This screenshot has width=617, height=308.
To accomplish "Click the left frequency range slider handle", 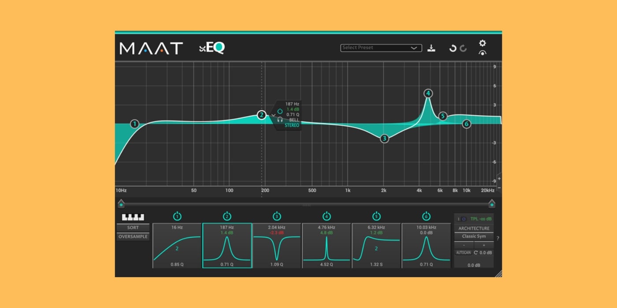I will click(x=121, y=204).
